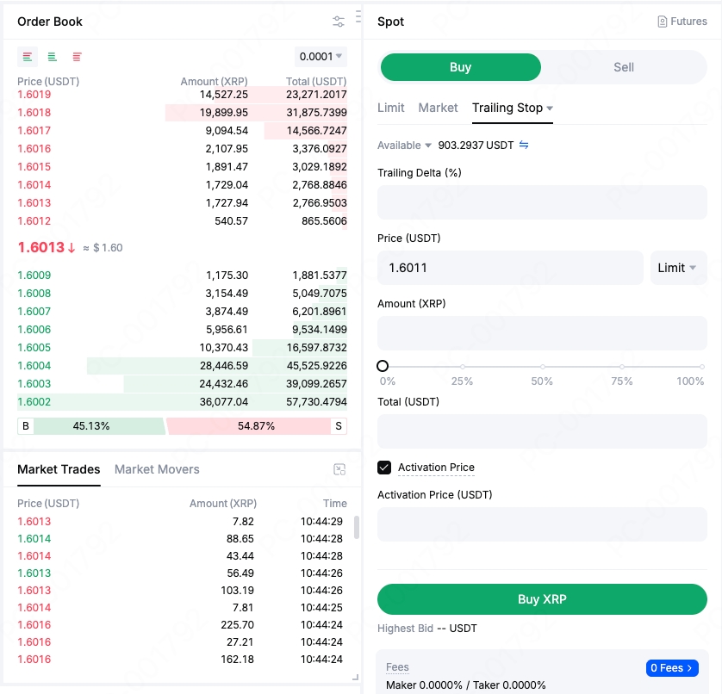
Task: Select combined buy and sell order book view
Action: click(x=28, y=57)
